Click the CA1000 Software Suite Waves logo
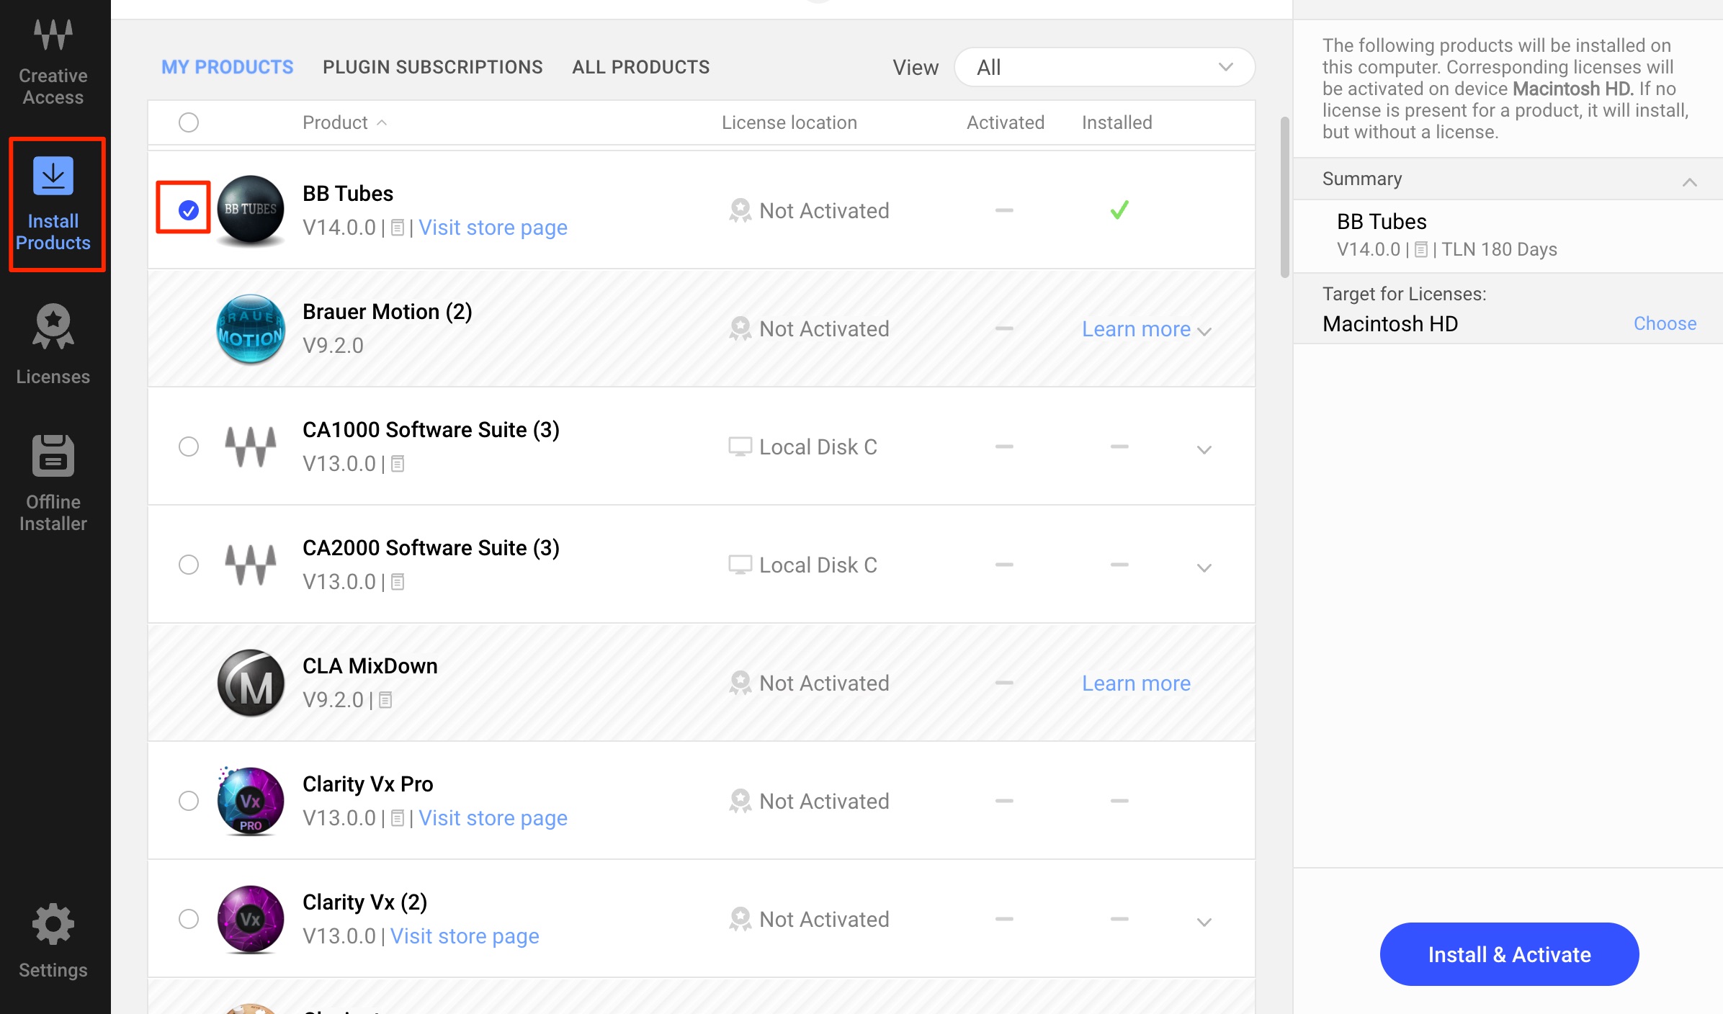This screenshot has width=1723, height=1014. point(251,447)
